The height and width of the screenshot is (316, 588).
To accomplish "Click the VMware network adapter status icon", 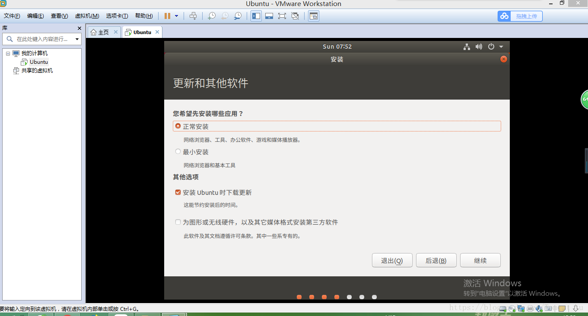I will 521,309.
